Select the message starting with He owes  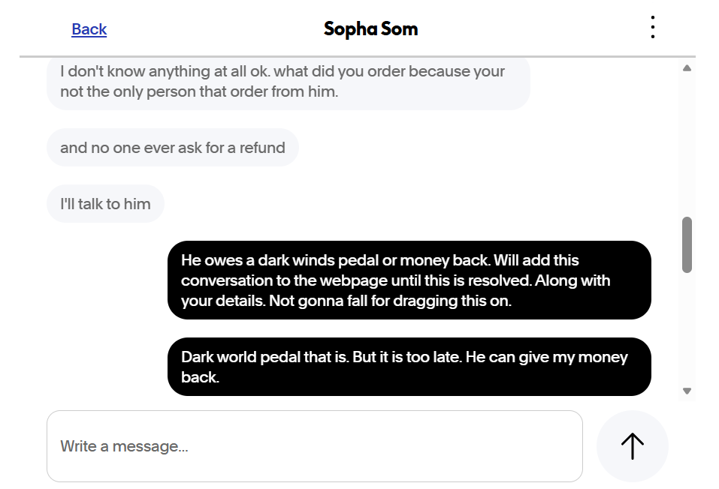coord(409,280)
